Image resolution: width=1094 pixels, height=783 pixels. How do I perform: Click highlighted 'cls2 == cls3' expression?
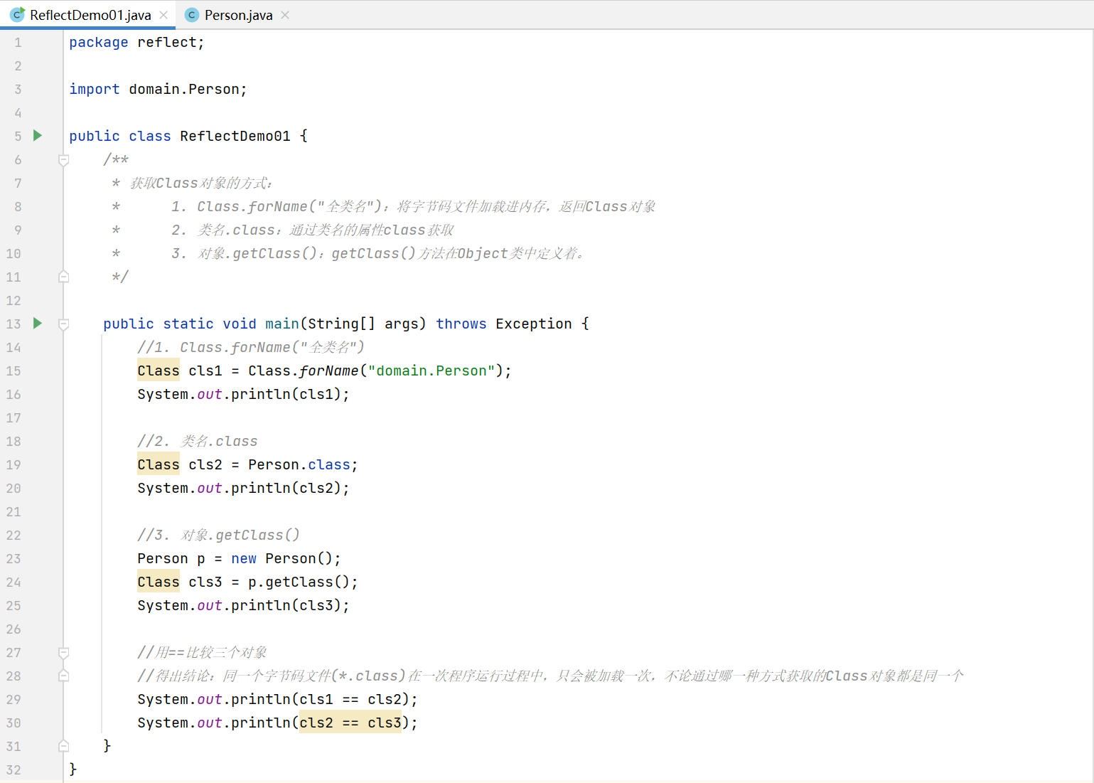point(350,723)
